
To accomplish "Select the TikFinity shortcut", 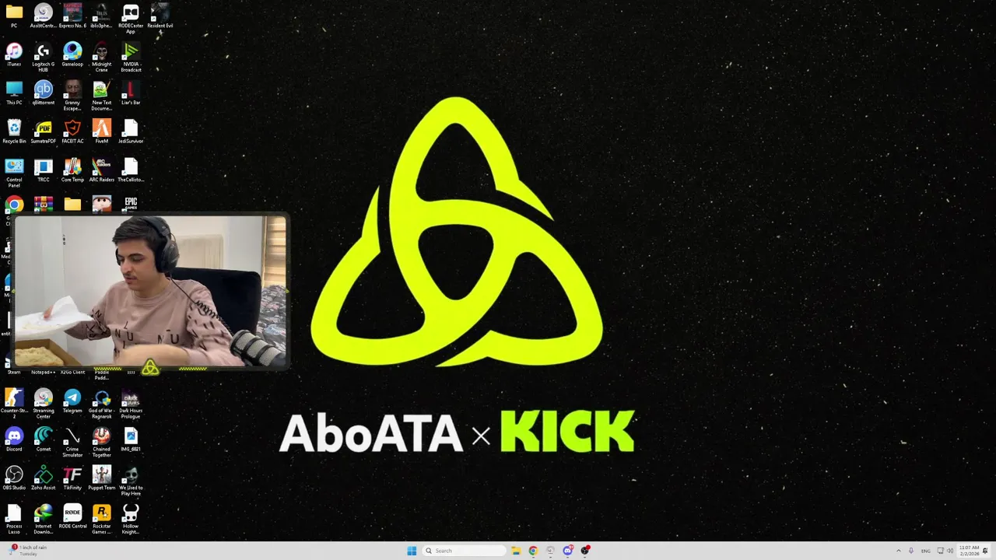I will [x=72, y=478].
